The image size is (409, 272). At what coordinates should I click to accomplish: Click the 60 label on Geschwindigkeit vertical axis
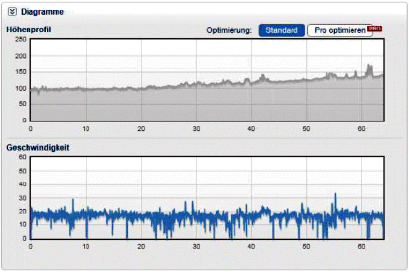coord(23,157)
